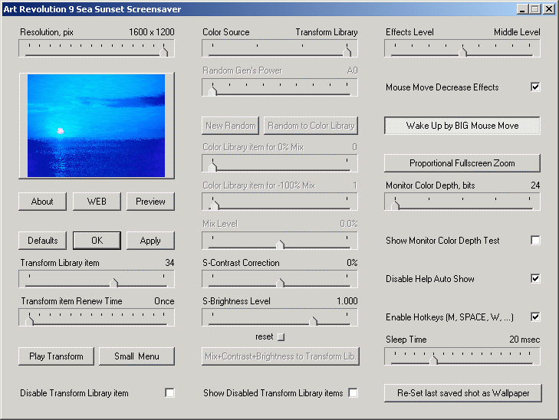This screenshot has height=420, width=559.
Task: Click the 'Middle Level' effects value
Action: [517, 32]
